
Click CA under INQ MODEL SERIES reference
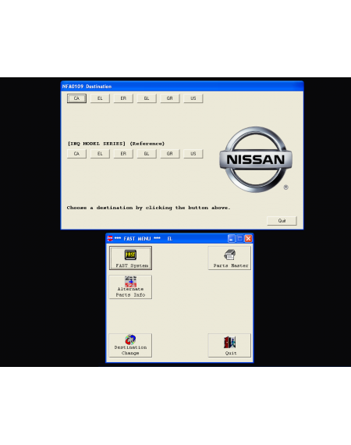(77, 154)
